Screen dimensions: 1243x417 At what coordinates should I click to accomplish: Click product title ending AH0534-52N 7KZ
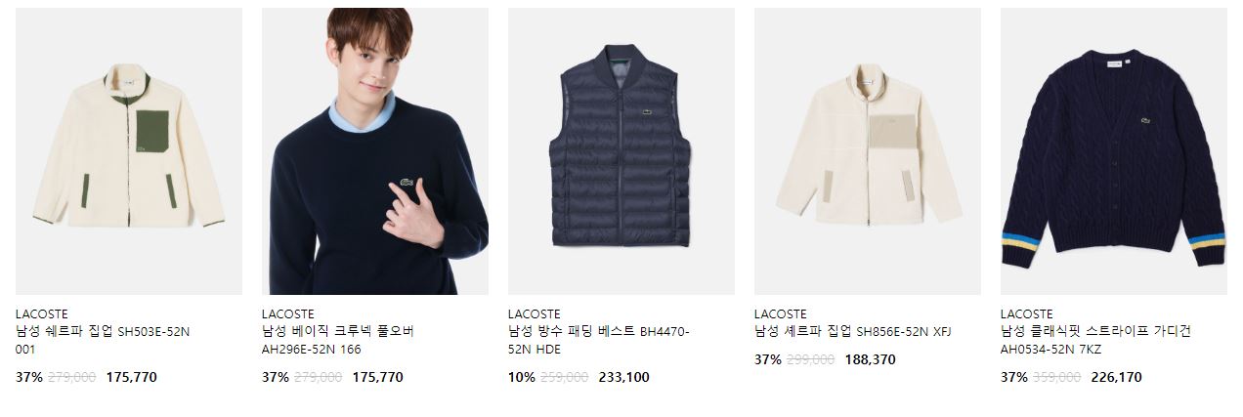pos(1095,340)
